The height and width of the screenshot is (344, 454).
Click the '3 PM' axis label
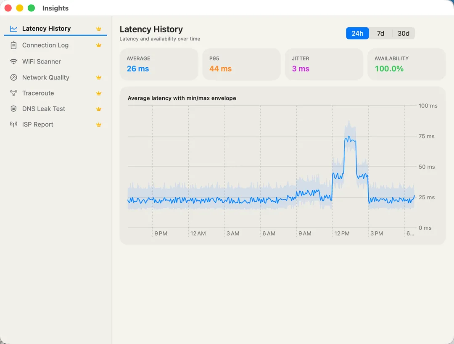pyautogui.click(x=377, y=233)
